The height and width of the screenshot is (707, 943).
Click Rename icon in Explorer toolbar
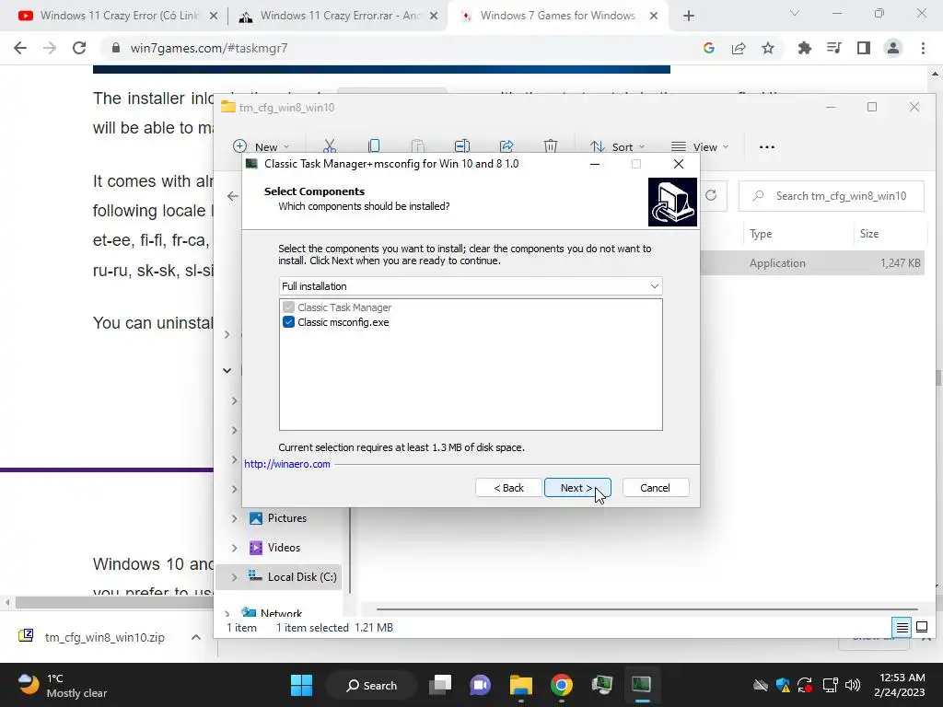tap(462, 146)
